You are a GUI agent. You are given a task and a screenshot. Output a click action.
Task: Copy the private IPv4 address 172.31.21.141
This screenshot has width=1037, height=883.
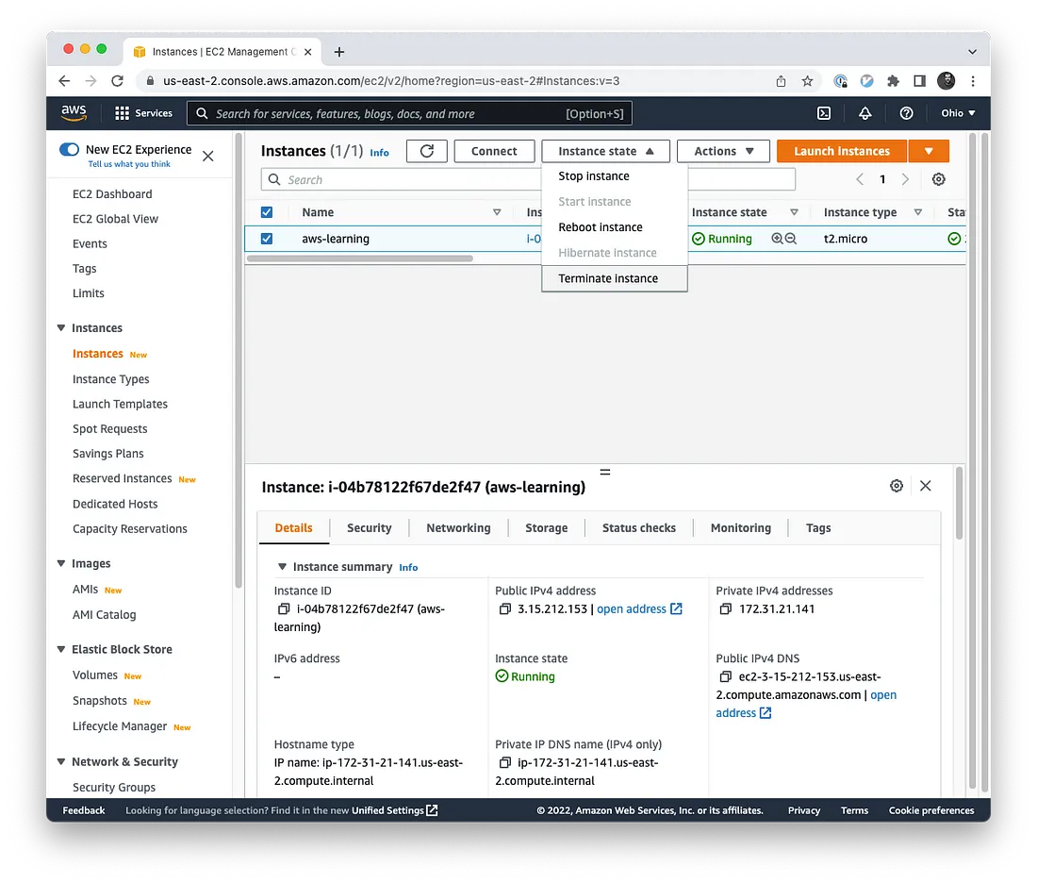click(x=726, y=609)
